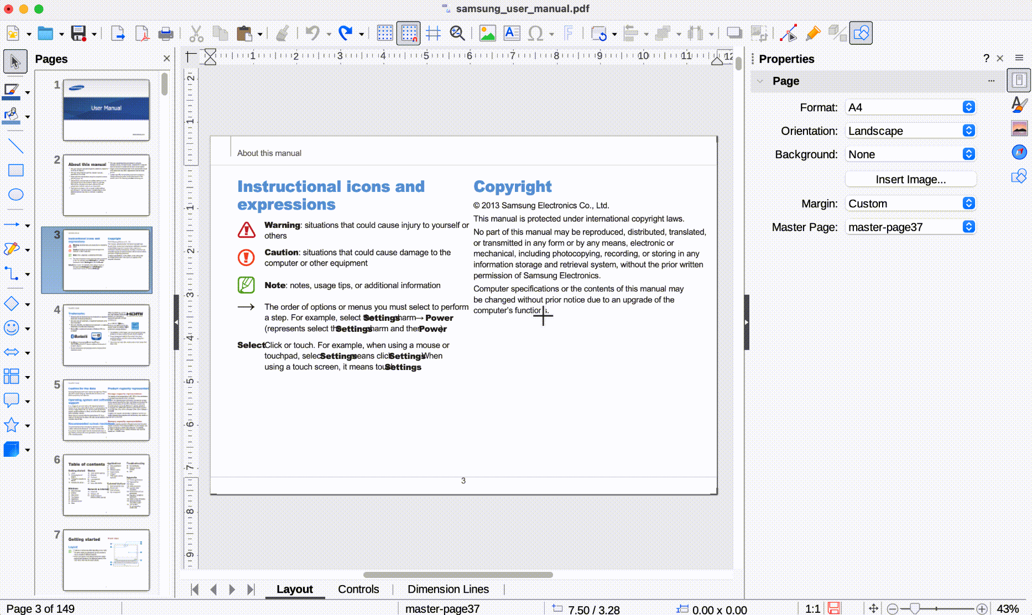Toggle the Draw Functions shapes button
This screenshot has height=615, width=1032.
tap(861, 34)
